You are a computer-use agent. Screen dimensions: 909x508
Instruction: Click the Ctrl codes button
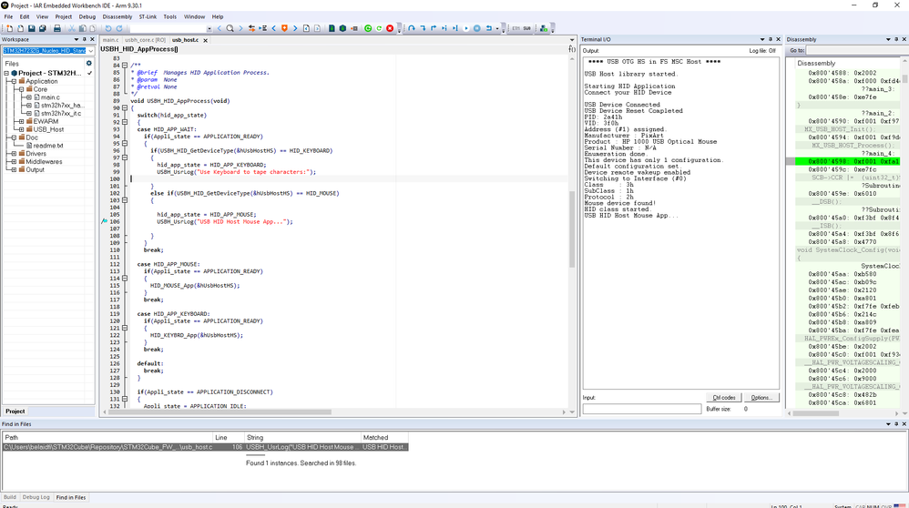(724, 398)
